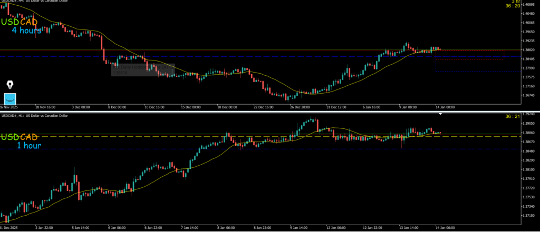Viewport: 540px width, 232px height.
Task: Click the "1 hour" blue label
Action: click(x=28, y=145)
